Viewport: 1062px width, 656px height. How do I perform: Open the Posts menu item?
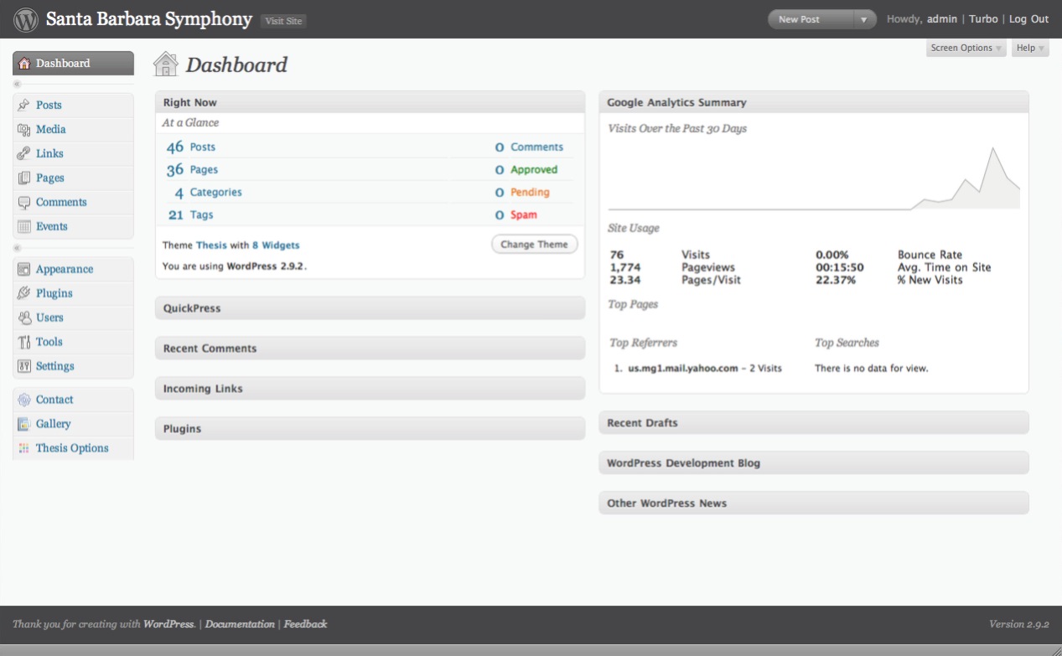(49, 106)
